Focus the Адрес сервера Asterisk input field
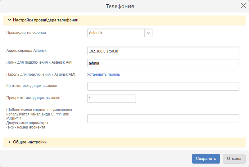The width and height of the screenshot is (249, 167). 163,51
